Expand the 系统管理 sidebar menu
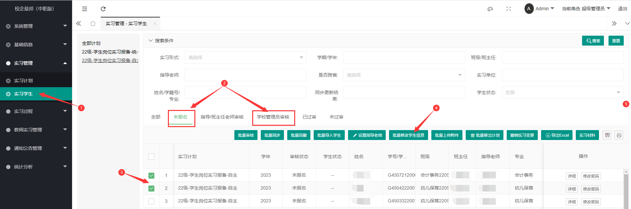Viewport: 631px width, 209px height. pos(36,26)
